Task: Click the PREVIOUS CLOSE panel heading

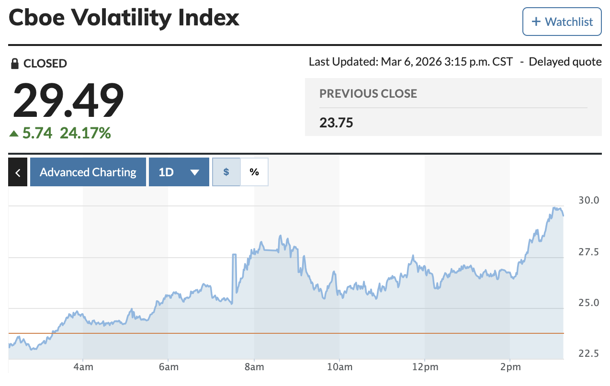Action: [x=368, y=94]
